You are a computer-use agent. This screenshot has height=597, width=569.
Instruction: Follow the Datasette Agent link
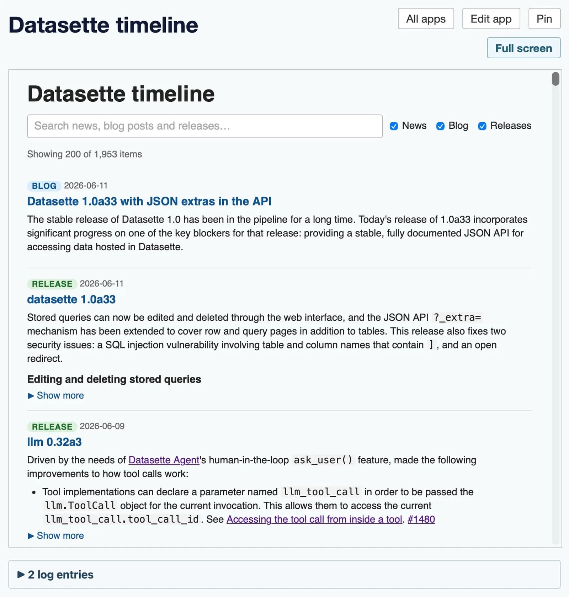(164, 460)
